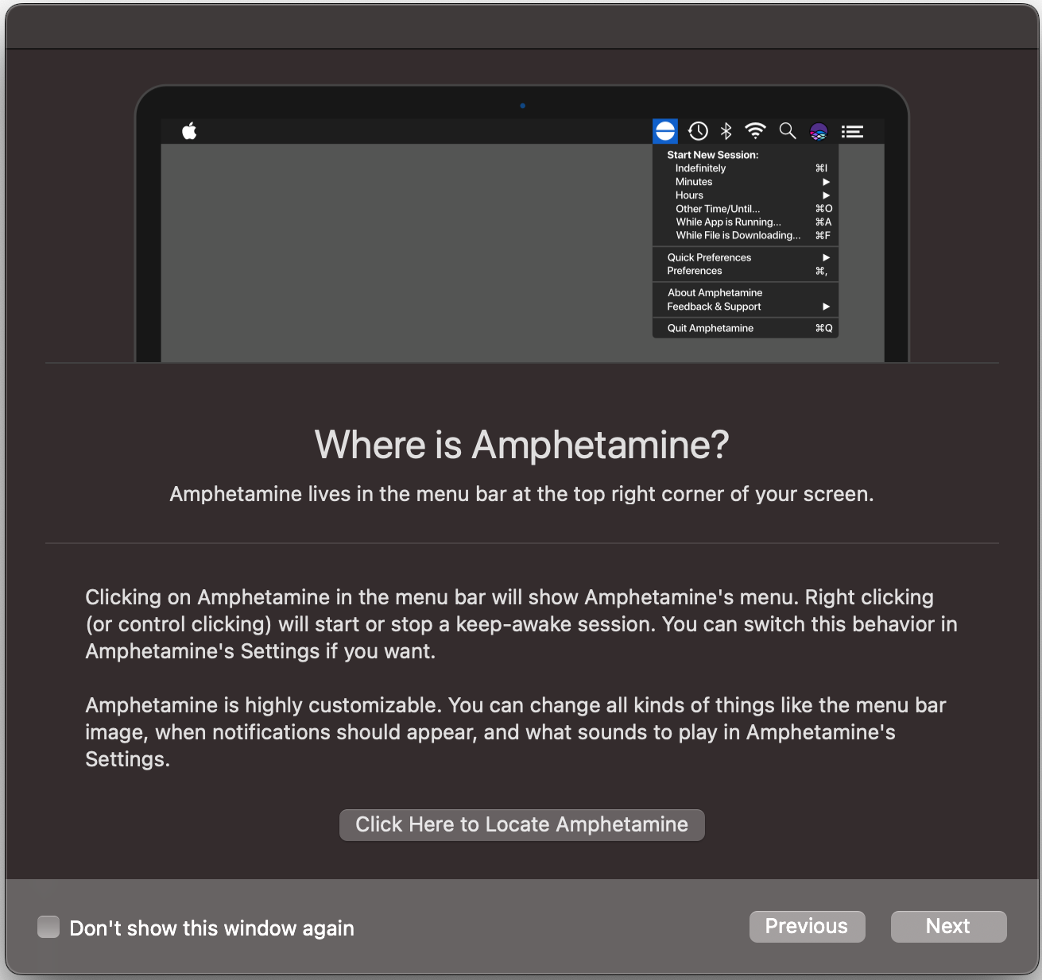Click the submenu arrow beside Quick Preferences
The image size is (1042, 980).
coord(826,257)
